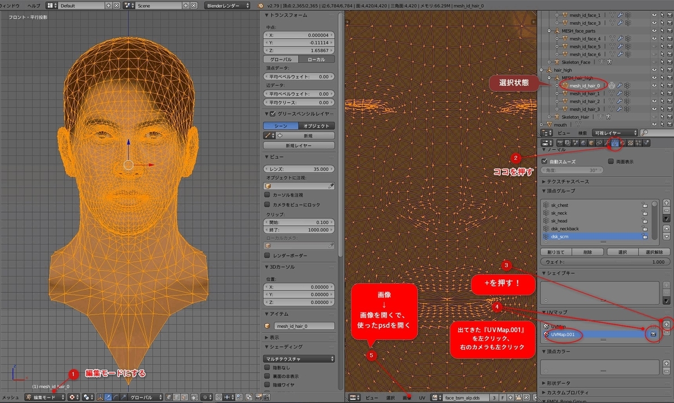This screenshot has height=403, width=674.
Task: Expand the Skeleton_Face tree node
Action: 549,62
